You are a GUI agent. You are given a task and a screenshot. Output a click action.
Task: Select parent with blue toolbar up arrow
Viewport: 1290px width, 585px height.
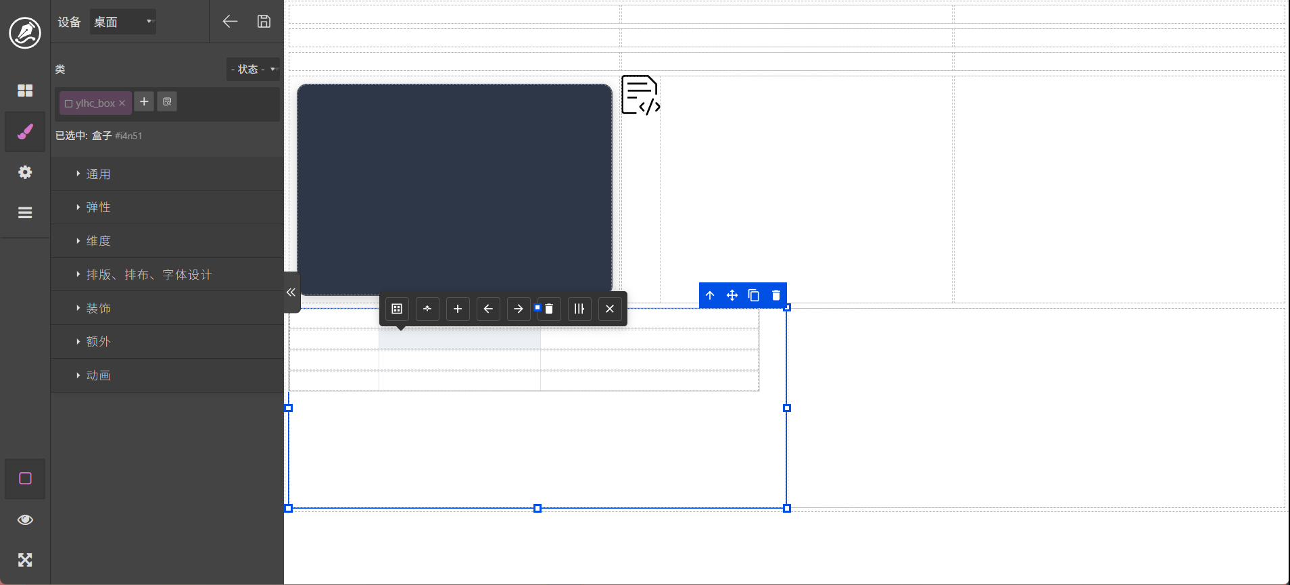coord(710,295)
